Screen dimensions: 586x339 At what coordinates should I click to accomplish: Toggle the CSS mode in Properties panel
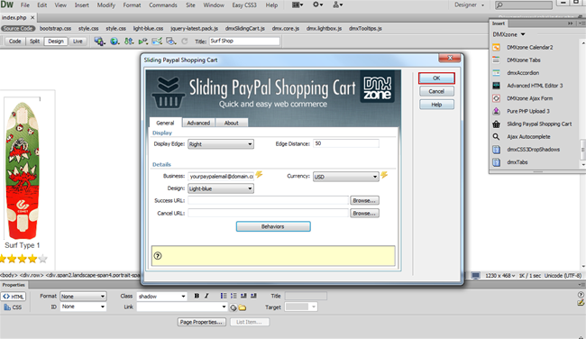(14, 307)
